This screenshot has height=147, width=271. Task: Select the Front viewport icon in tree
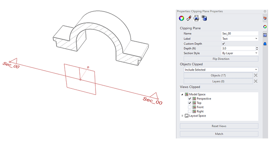[194, 107]
